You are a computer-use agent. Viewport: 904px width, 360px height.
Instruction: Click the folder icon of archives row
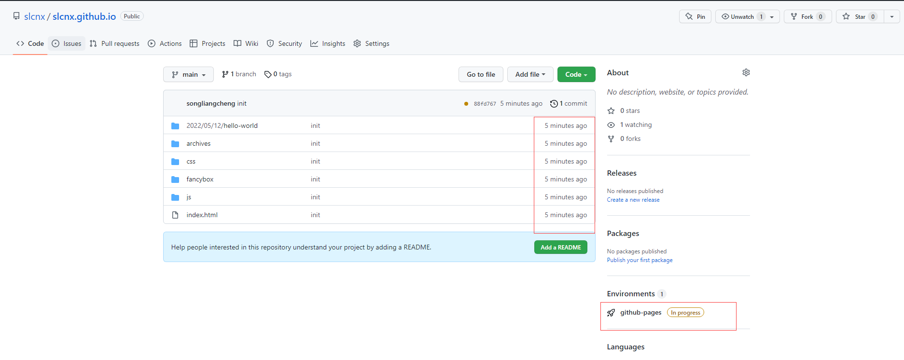175,144
